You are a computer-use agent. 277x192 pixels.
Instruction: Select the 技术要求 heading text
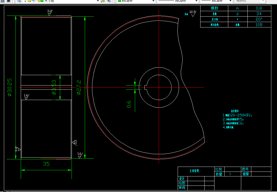click(235, 111)
